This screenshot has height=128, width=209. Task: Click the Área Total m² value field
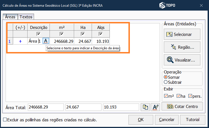click(46, 107)
